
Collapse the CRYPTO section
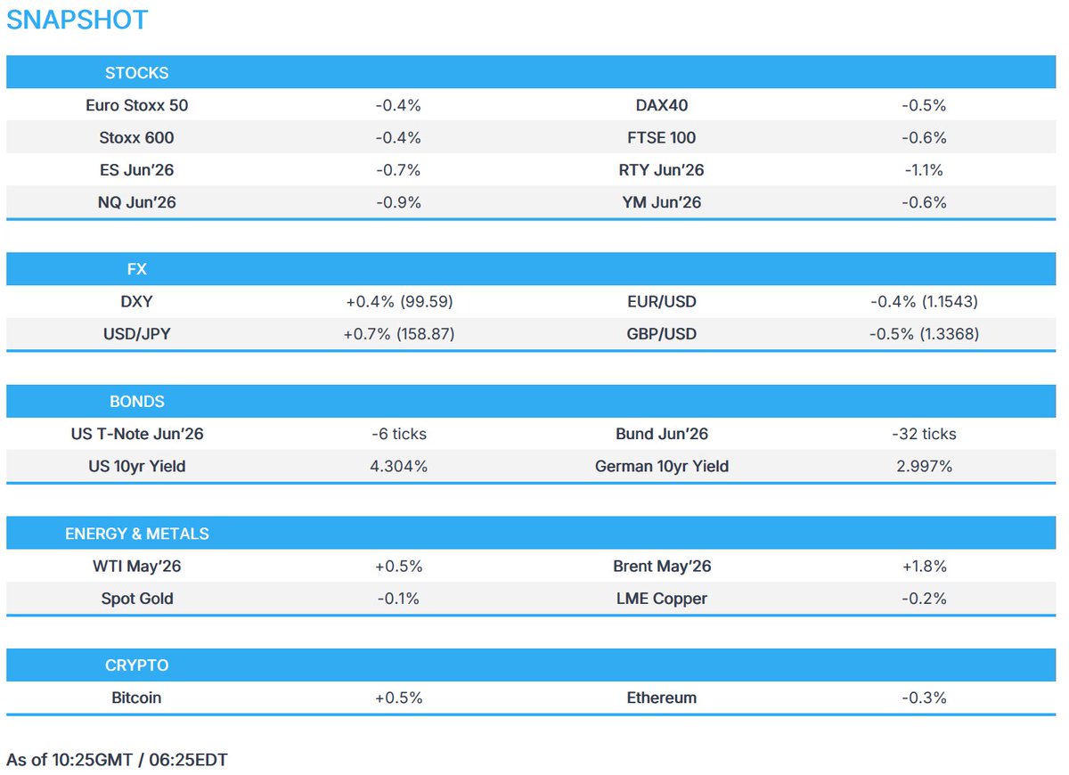click(x=137, y=665)
